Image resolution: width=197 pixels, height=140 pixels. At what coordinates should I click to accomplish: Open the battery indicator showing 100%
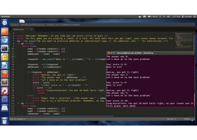[153, 16]
